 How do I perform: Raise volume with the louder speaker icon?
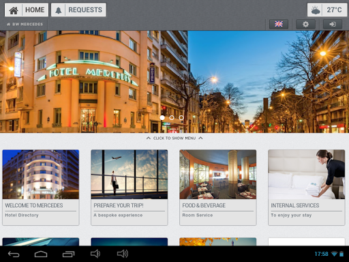pos(123,254)
